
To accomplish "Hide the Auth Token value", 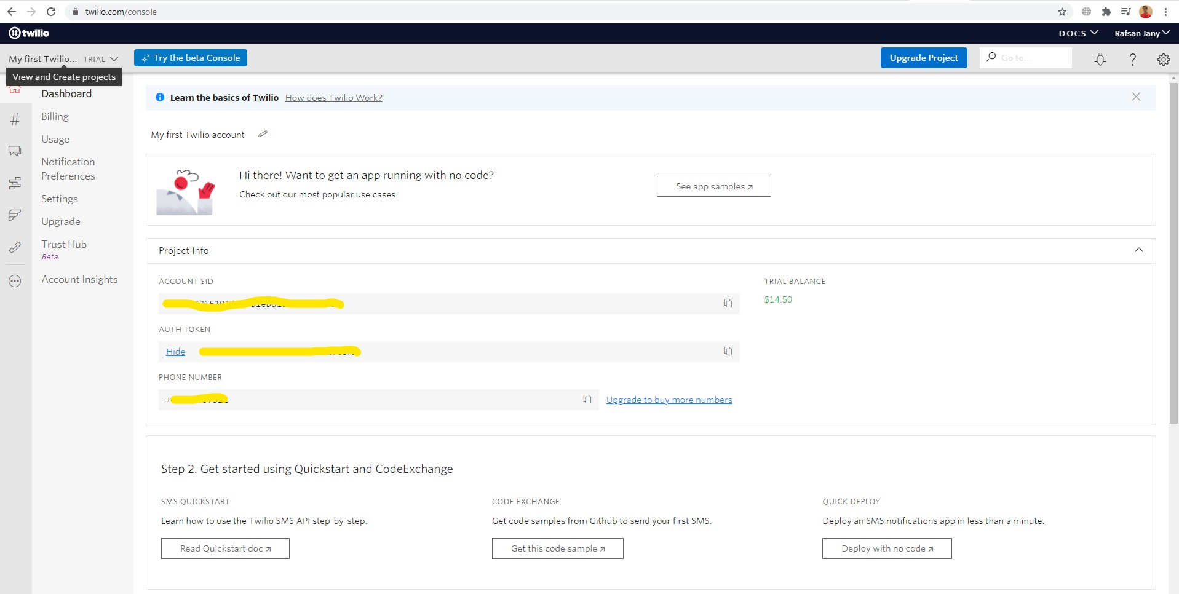I will 175,351.
